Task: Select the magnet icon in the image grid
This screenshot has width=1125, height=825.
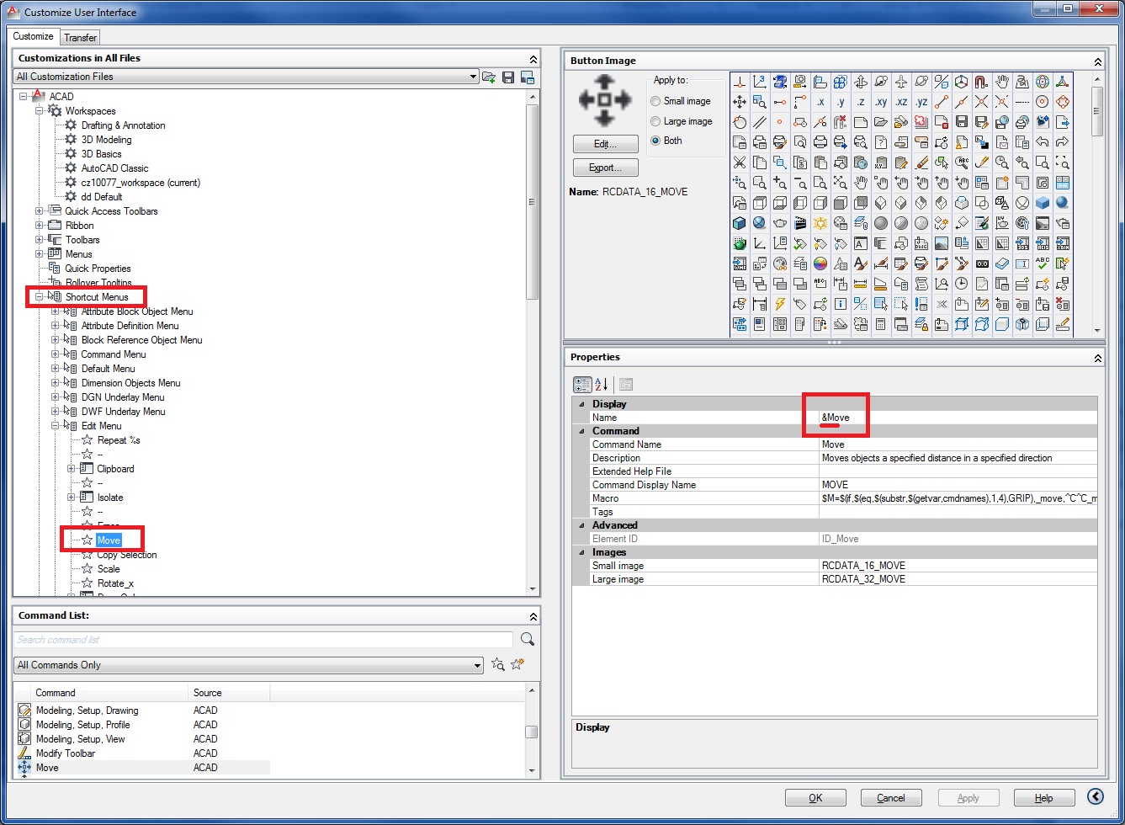Action: click(981, 82)
